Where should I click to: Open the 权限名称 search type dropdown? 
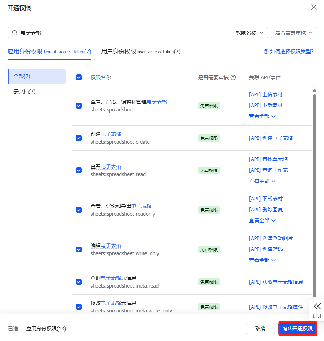pos(250,33)
